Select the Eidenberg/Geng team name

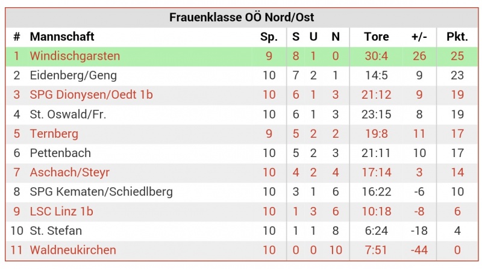[x=73, y=76]
